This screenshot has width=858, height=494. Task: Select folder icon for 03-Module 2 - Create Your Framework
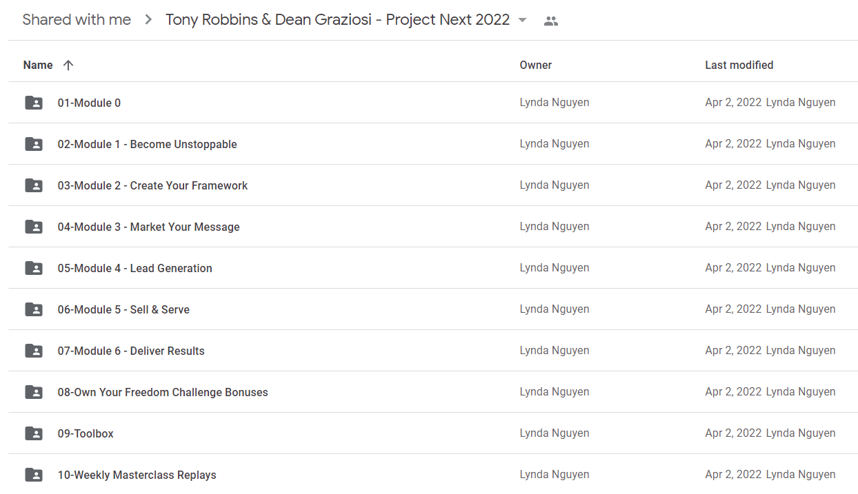click(34, 185)
